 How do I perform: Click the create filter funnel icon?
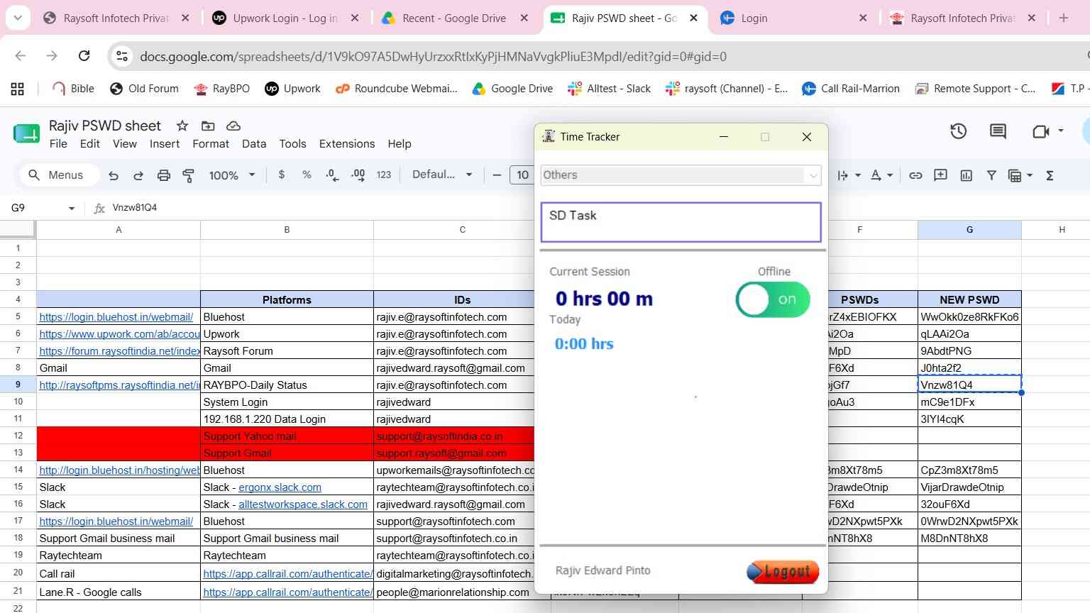pos(991,175)
